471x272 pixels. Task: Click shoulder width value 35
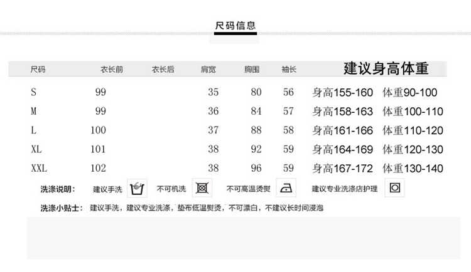click(214, 92)
